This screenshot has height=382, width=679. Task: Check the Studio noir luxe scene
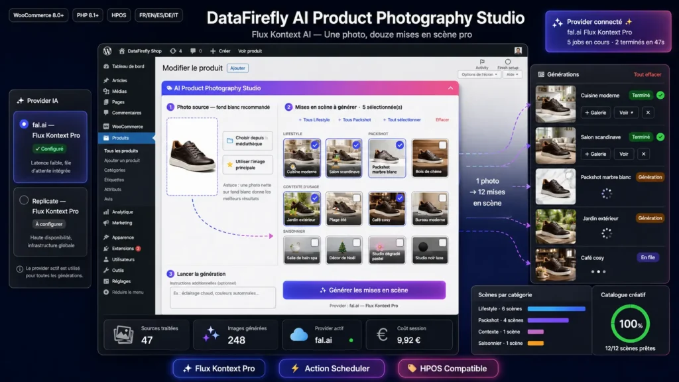coord(442,243)
